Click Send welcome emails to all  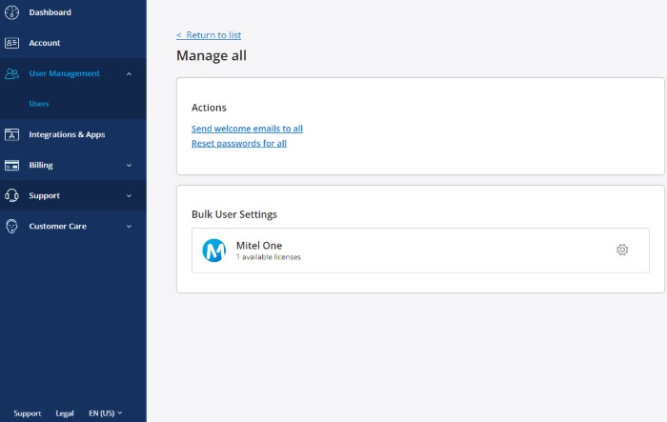click(247, 129)
